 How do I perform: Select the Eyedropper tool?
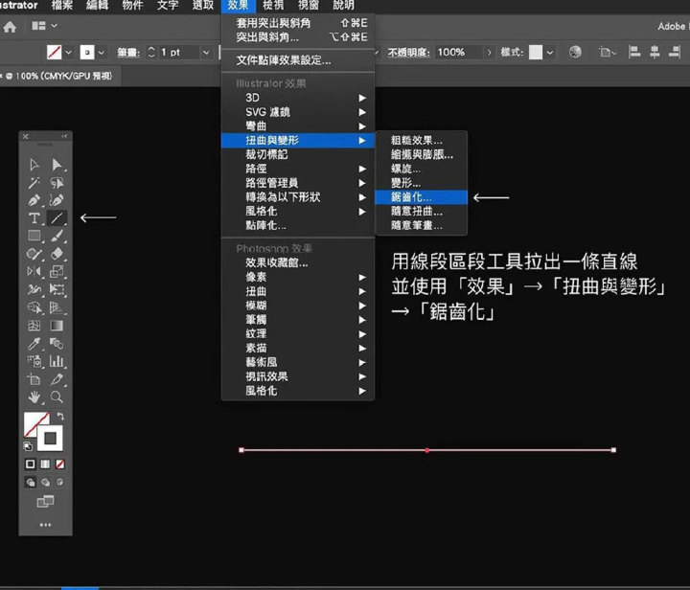pos(34,343)
